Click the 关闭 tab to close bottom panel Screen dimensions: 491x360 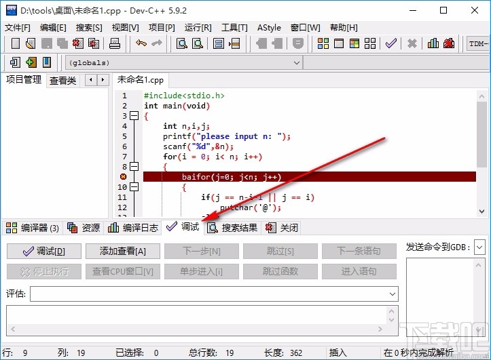tap(281, 228)
